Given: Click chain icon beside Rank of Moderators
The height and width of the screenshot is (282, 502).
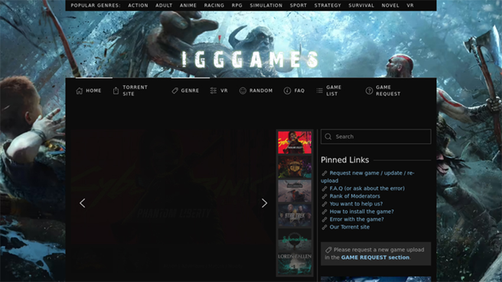Looking at the screenshot, I should point(324,196).
